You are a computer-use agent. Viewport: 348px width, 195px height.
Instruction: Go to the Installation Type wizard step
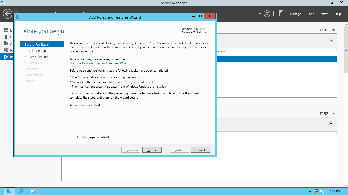[36, 51]
